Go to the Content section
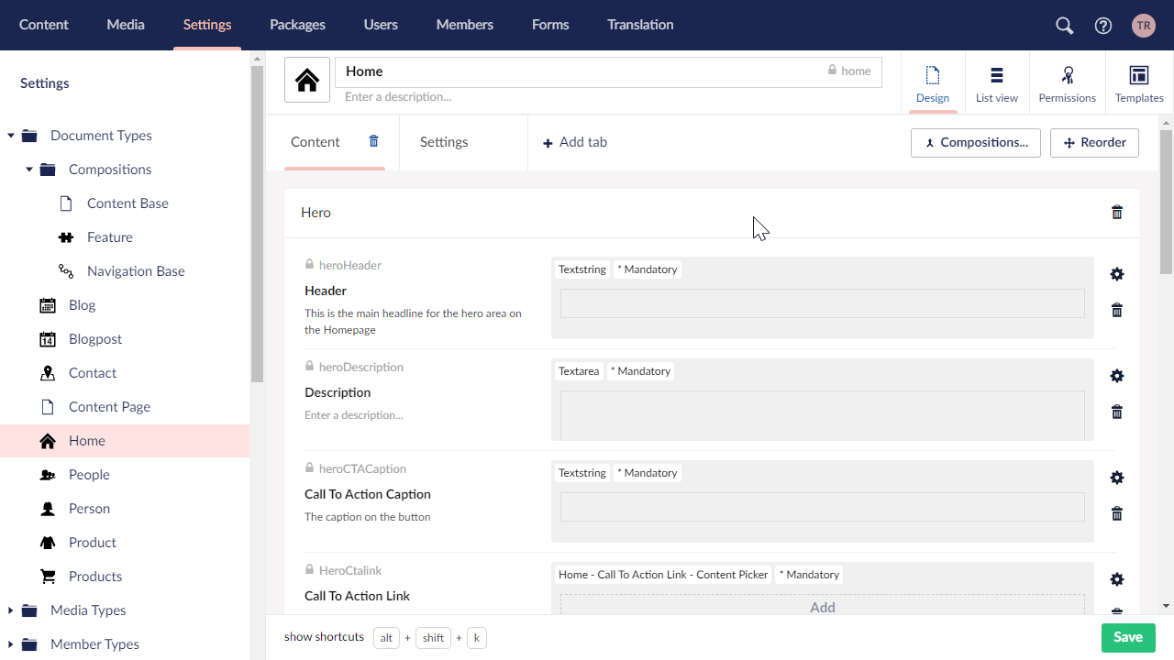The image size is (1174, 660). [44, 25]
